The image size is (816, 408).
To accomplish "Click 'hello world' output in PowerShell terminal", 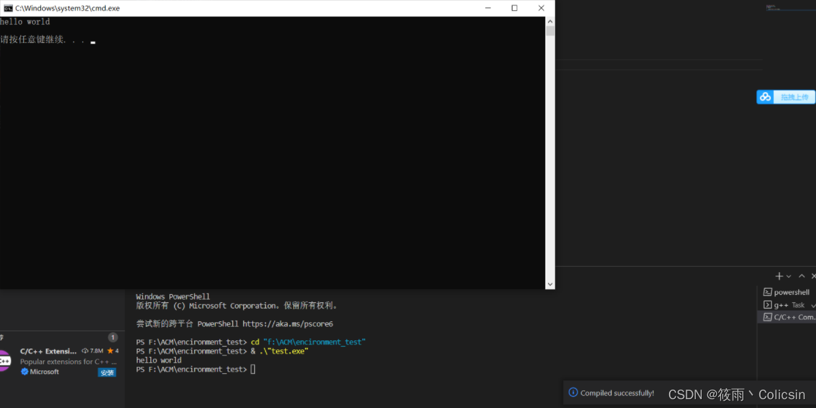I will (x=159, y=360).
